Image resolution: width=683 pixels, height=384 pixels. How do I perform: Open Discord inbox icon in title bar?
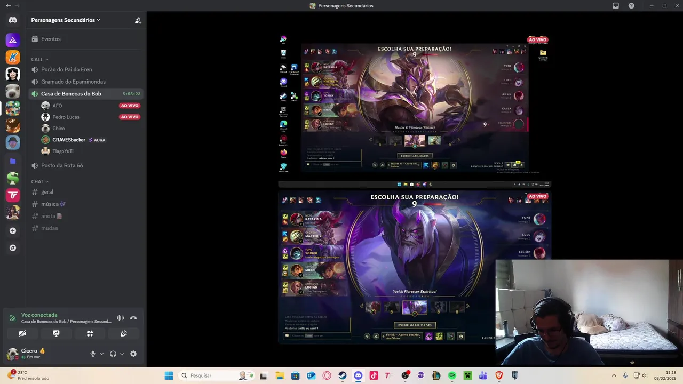pos(615,6)
